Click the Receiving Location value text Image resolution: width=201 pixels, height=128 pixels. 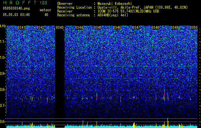click(x=143, y=7)
